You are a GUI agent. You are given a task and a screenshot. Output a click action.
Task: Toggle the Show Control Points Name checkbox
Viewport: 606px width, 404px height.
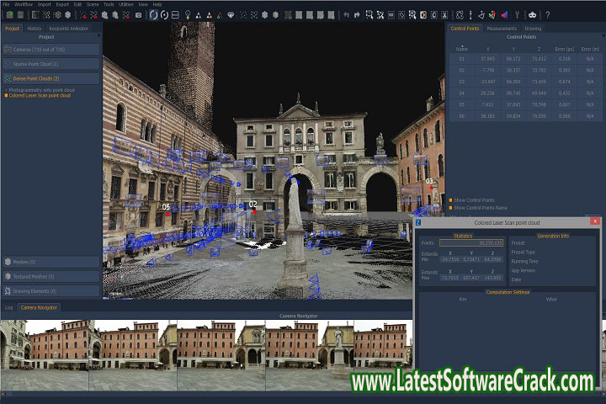pos(450,207)
